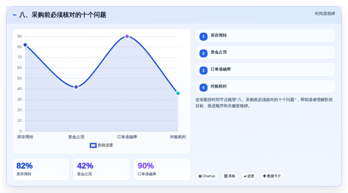Open the 库存周转 list item

(x=265, y=35)
